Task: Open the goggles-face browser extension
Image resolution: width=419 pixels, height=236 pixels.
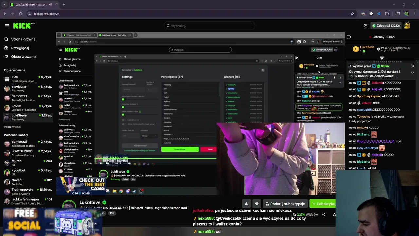Action: (x=363, y=14)
